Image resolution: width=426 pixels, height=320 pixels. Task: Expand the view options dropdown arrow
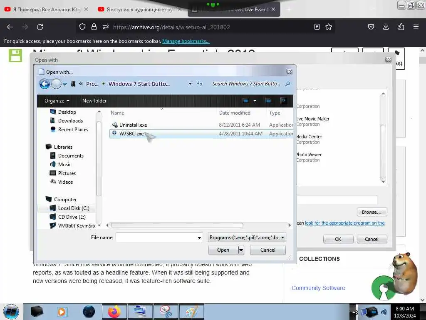(x=255, y=101)
